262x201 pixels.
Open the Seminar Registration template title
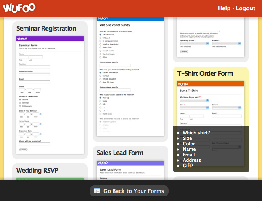tap(46, 29)
